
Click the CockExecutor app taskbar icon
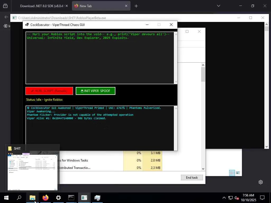pyautogui.click(x=84, y=198)
